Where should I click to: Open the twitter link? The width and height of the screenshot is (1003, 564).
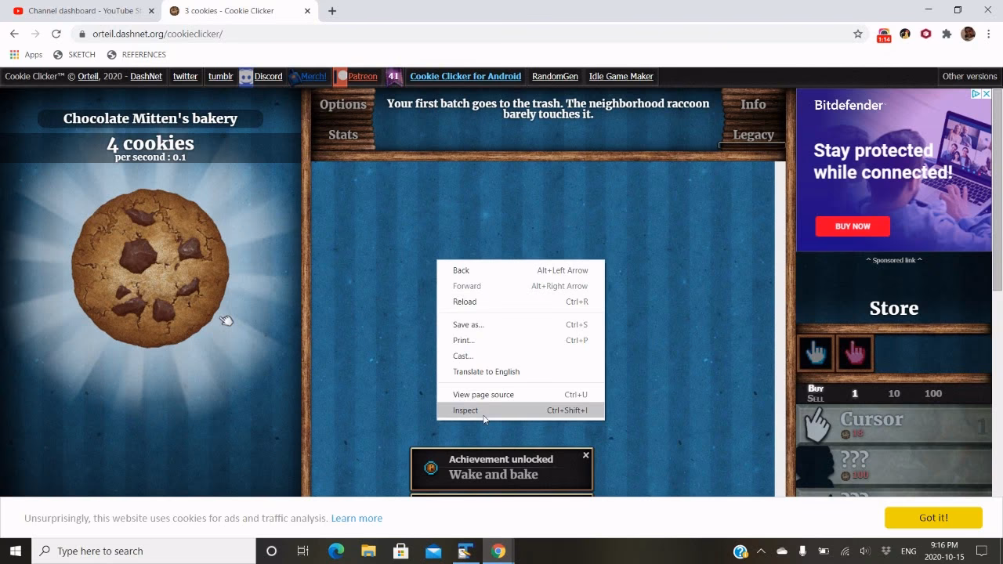pyautogui.click(x=185, y=76)
